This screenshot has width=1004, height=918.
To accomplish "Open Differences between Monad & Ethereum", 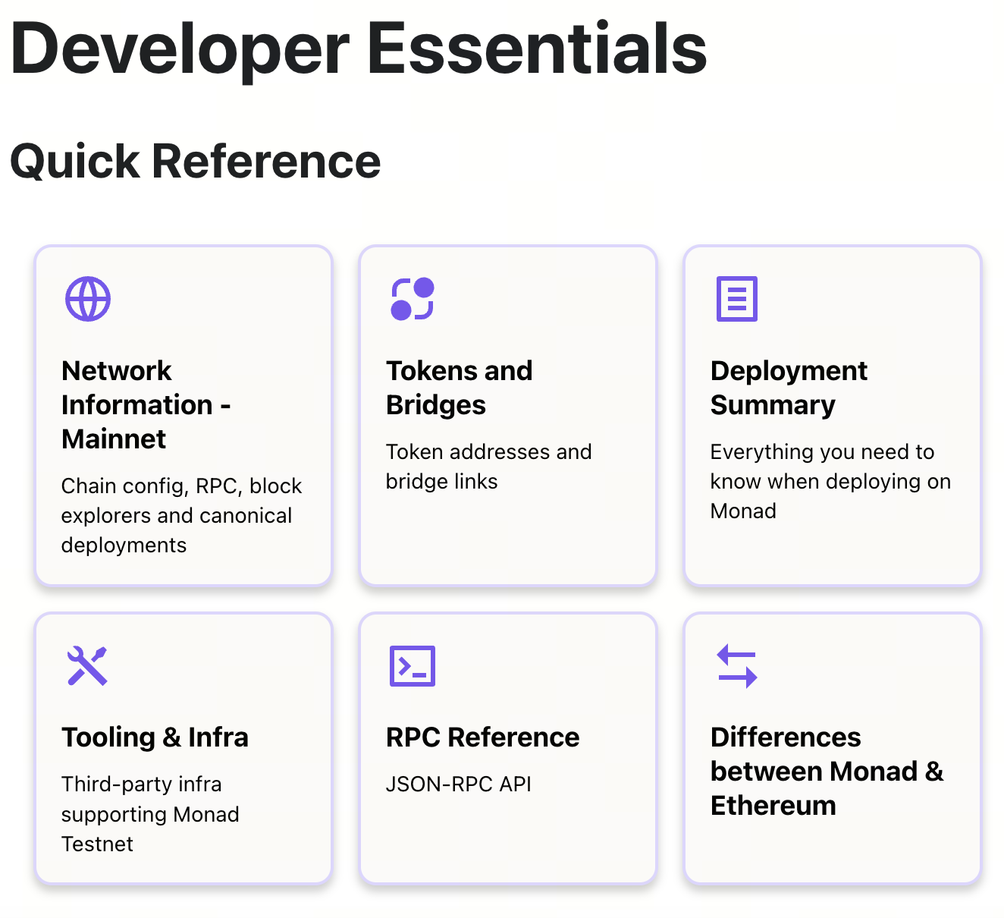I will (x=832, y=747).
